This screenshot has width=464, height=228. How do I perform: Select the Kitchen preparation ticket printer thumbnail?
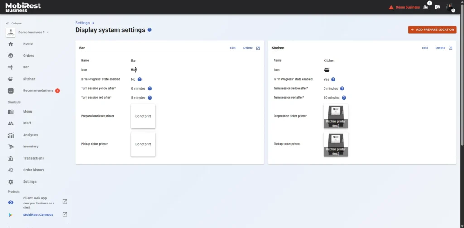(336, 116)
